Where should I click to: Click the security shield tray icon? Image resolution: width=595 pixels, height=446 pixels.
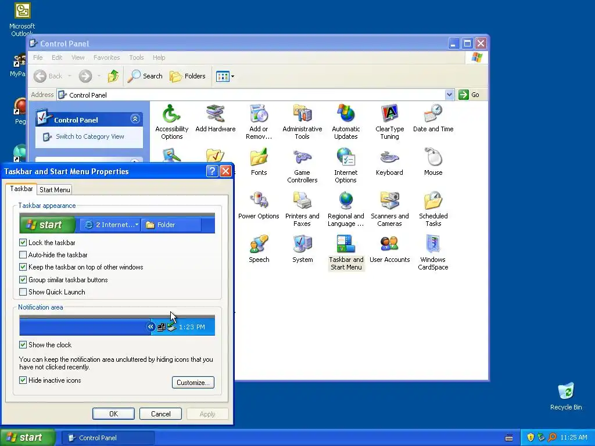click(x=531, y=437)
